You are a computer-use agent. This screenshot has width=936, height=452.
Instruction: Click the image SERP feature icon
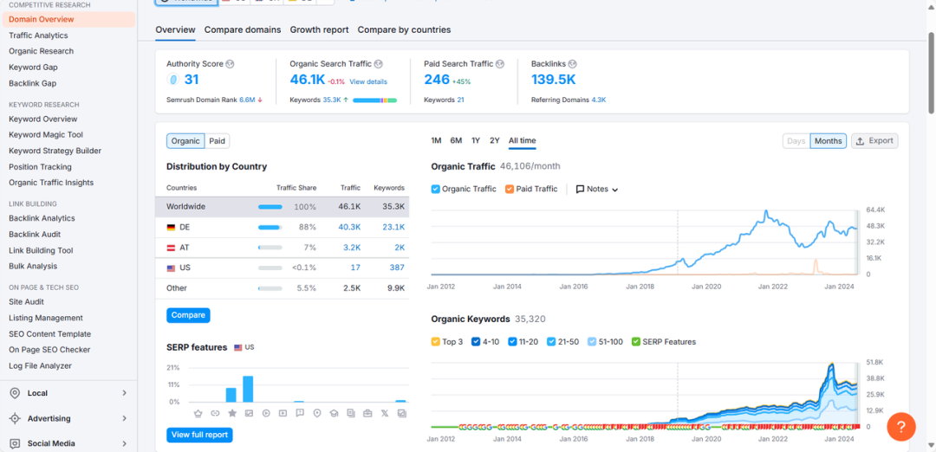point(249,413)
